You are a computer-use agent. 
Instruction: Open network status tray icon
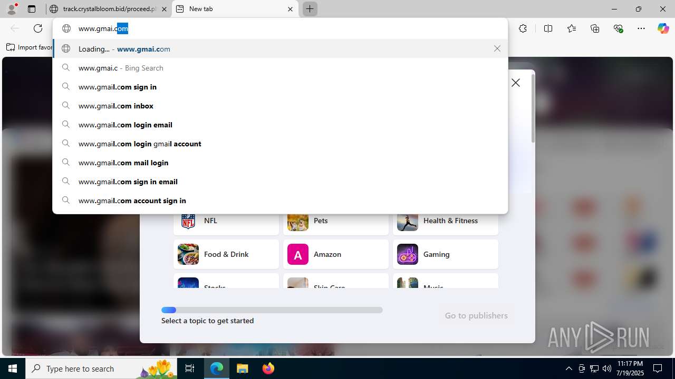(x=594, y=368)
